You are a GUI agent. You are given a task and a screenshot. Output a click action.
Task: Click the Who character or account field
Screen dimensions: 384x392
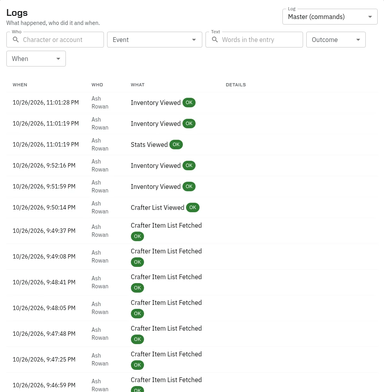pyautogui.click(x=55, y=40)
